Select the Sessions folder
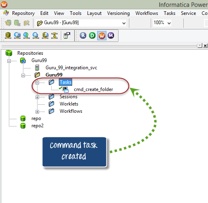Image resolution: width=208 pixels, height=203 pixels. coord(69,97)
